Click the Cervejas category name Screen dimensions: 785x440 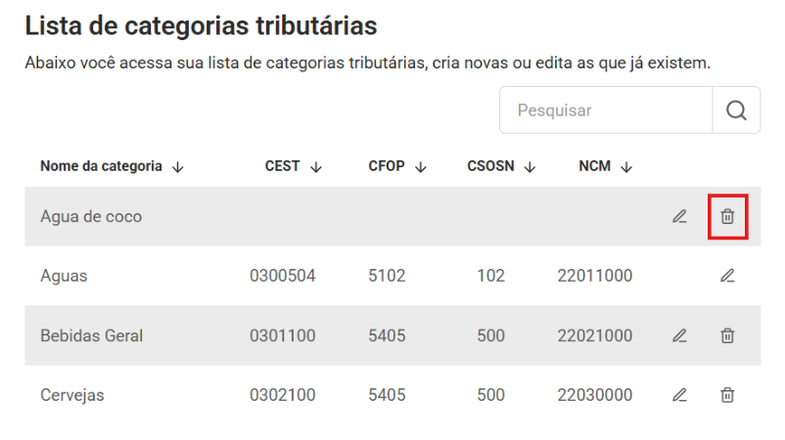point(72,395)
